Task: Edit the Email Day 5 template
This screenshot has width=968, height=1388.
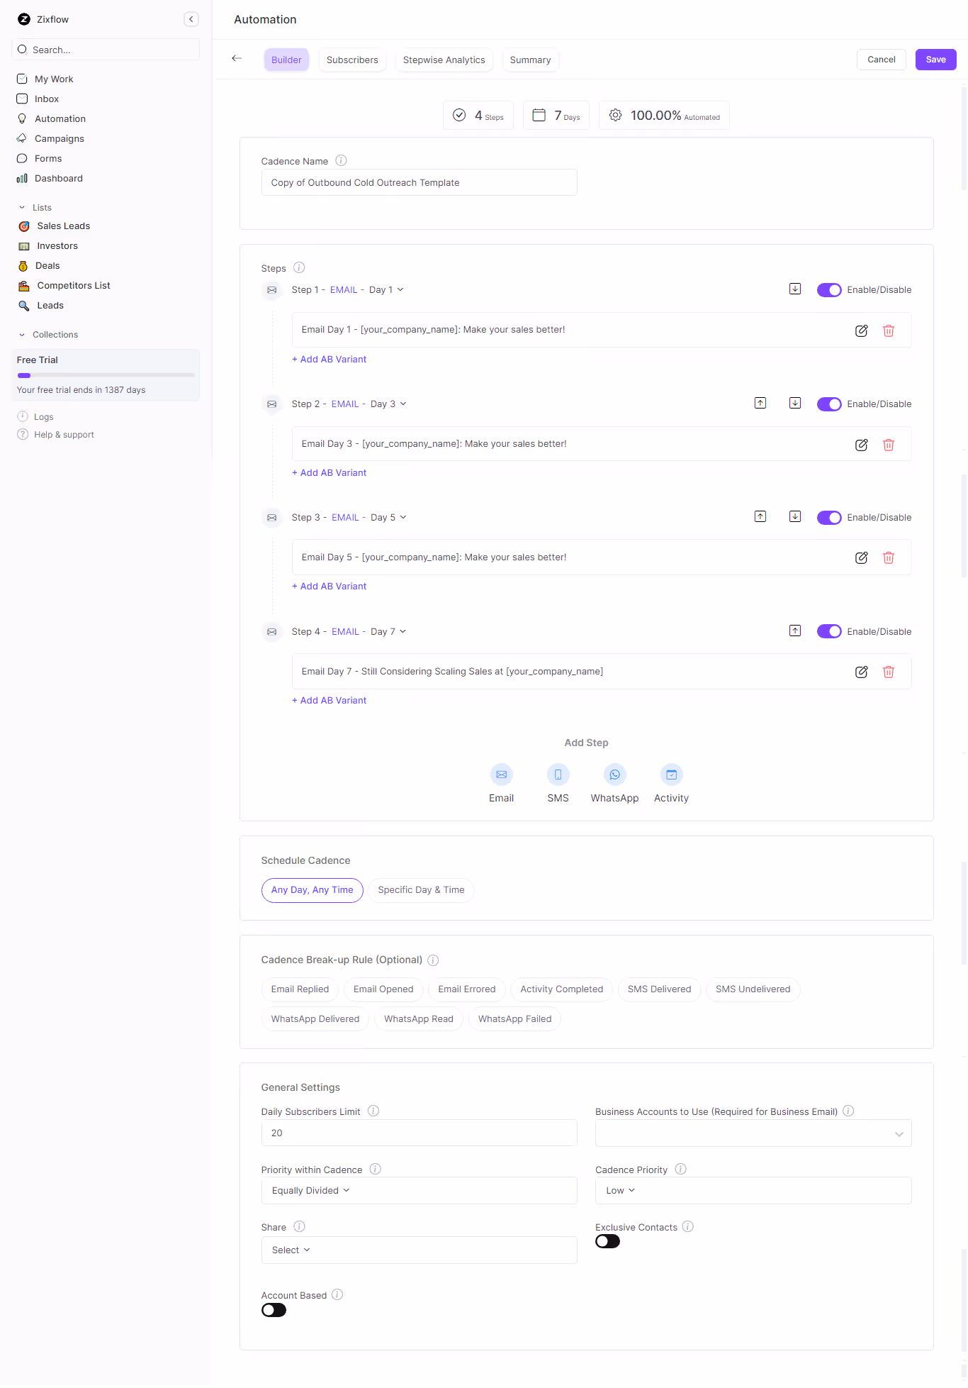Action: coord(861,557)
